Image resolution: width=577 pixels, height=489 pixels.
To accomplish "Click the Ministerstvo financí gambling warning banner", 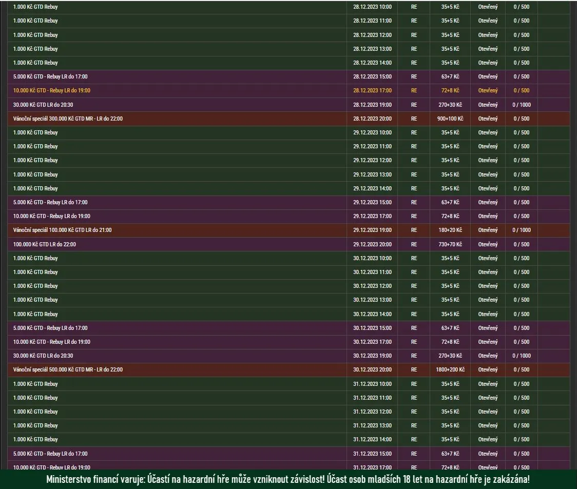I will coord(288,480).
